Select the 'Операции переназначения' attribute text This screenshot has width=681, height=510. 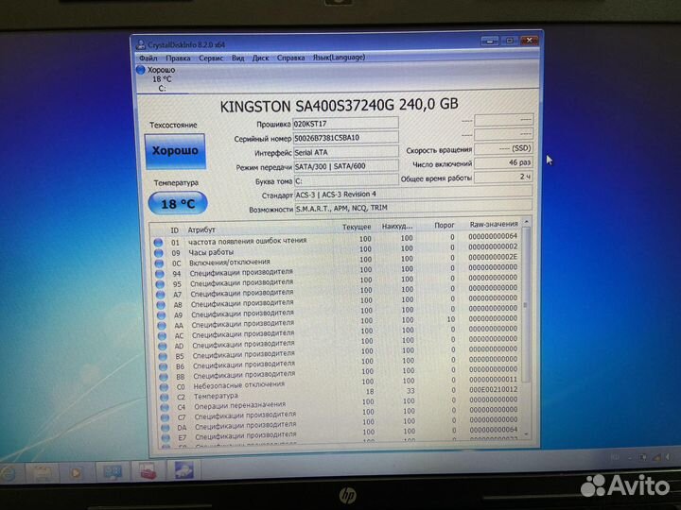pyautogui.click(x=239, y=405)
